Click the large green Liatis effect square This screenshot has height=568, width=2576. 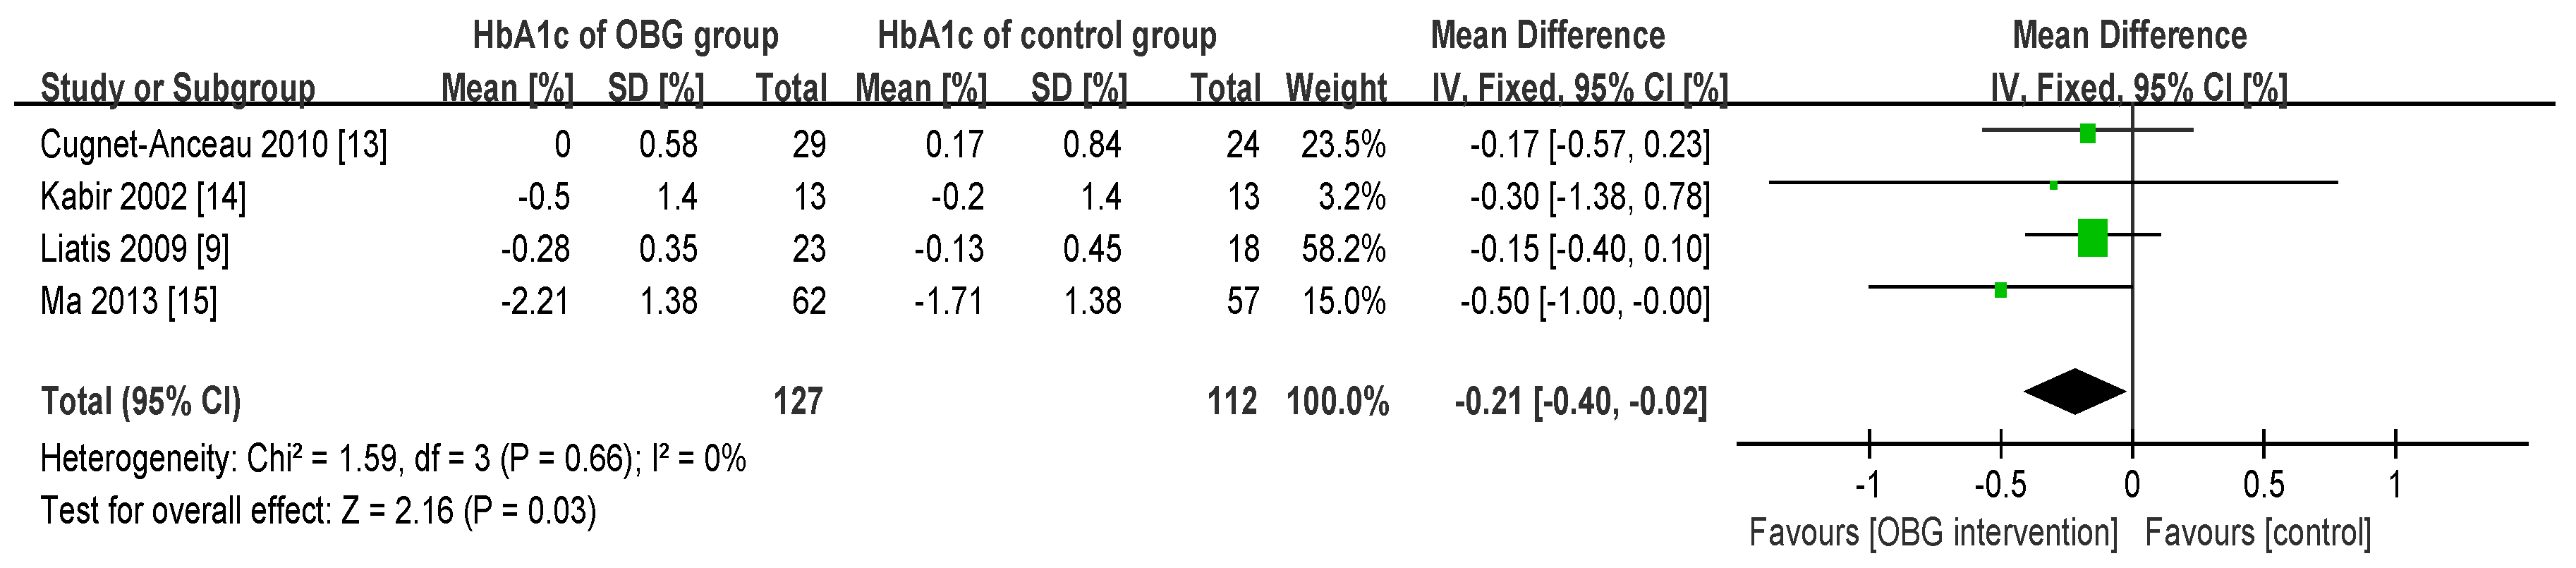click(x=2092, y=238)
